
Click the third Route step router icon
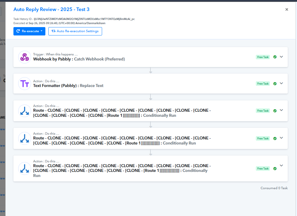point(24,168)
